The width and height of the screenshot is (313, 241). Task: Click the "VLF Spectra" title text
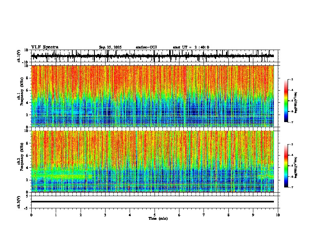point(45,47)
